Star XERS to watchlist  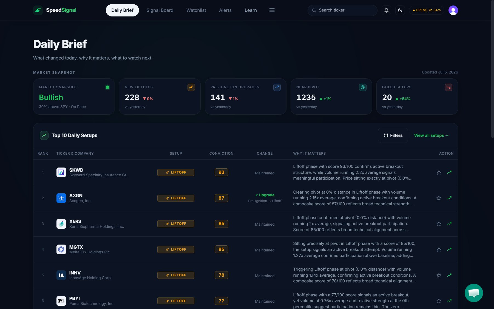pyautogui.click(x=439, y=224)
